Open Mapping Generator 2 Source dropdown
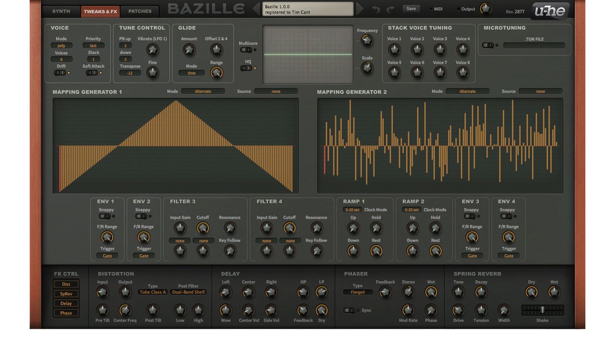This screenshot has height=347, width=616. click(540, 91)
